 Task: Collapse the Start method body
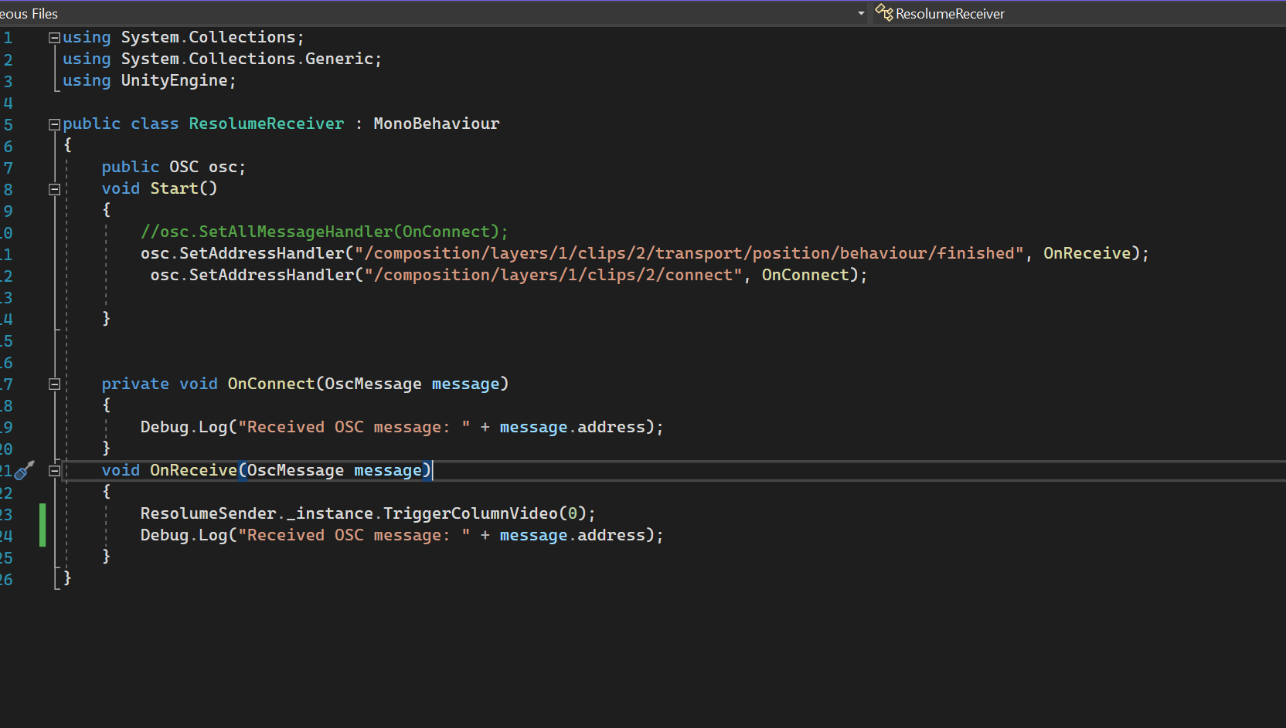pyautogui.click(x=54, y=189)
